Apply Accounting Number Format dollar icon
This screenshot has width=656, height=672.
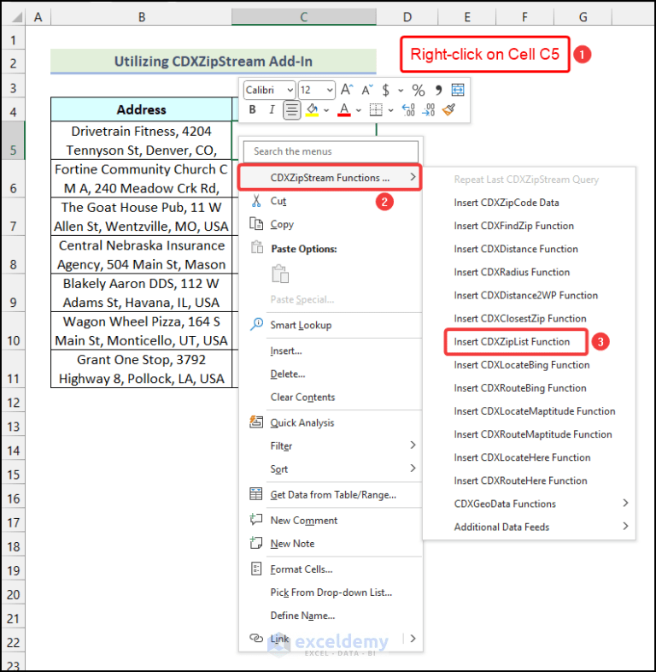tap(386, 90)
